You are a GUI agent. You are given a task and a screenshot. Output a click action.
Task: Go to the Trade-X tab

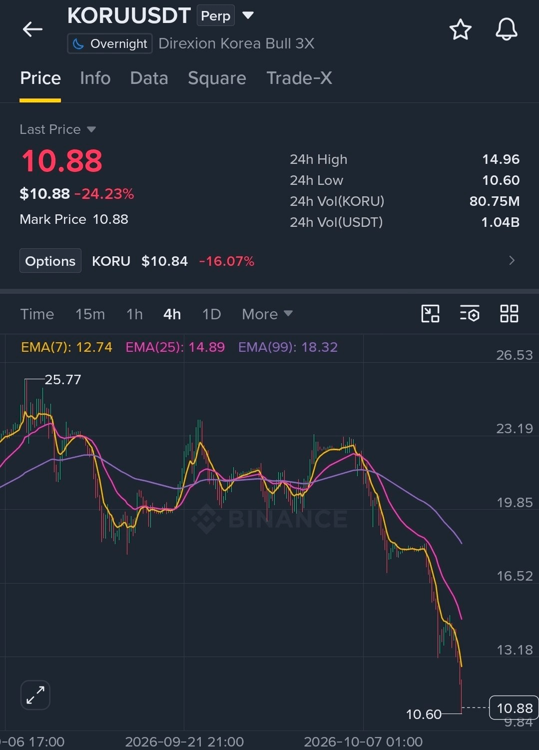point(299,78)
